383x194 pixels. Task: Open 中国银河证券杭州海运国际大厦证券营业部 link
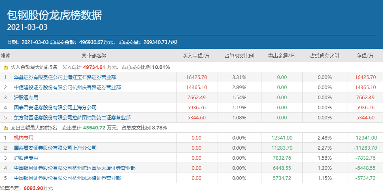pyautogui.click(x=74, y=168)
